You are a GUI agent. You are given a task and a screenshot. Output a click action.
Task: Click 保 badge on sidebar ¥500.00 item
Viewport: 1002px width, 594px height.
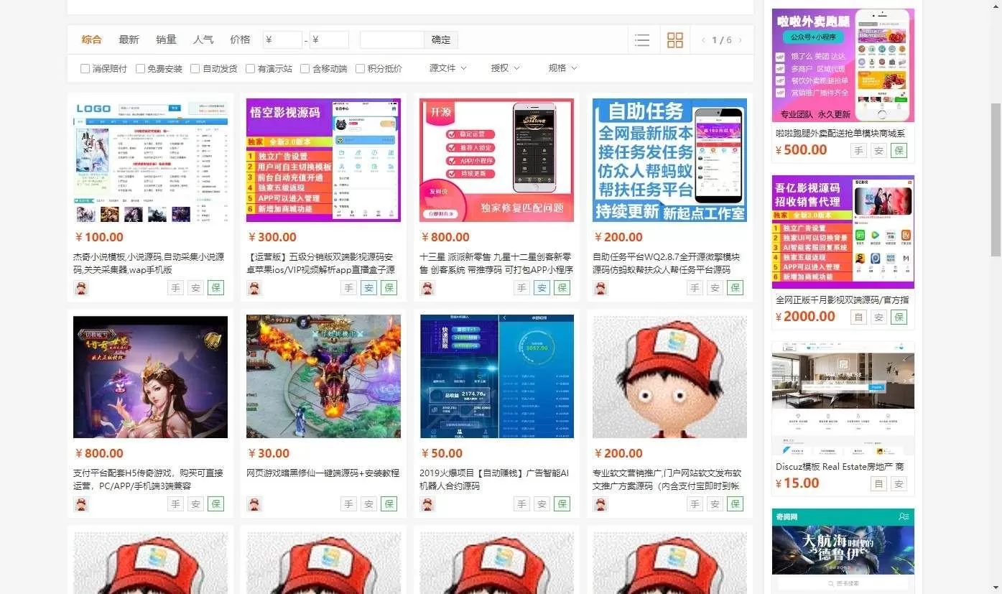[x=899, y=151]
